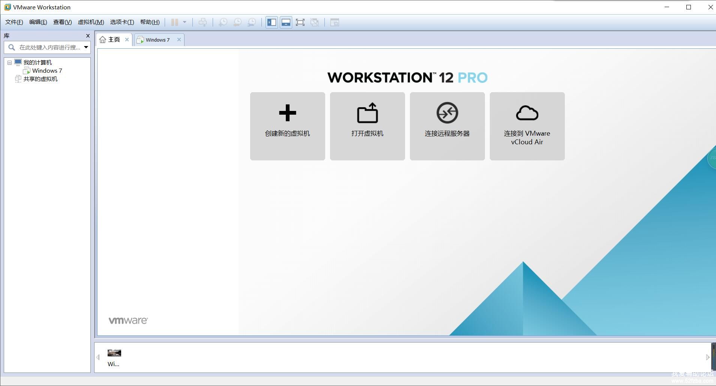This screenshot has height=386, width=716.
Task: Toggle the library sidebar view button
Action: 272,22
